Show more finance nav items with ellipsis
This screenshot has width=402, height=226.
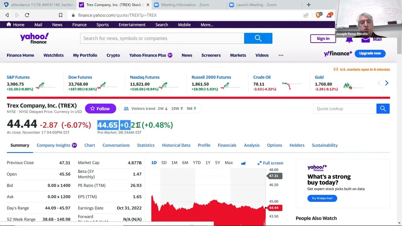click(x=281, y=55)
